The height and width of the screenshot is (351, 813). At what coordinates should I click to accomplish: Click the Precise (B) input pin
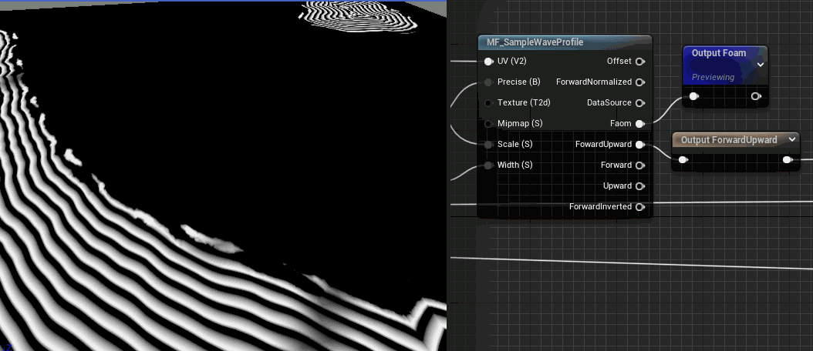click(x=488, y=82)
